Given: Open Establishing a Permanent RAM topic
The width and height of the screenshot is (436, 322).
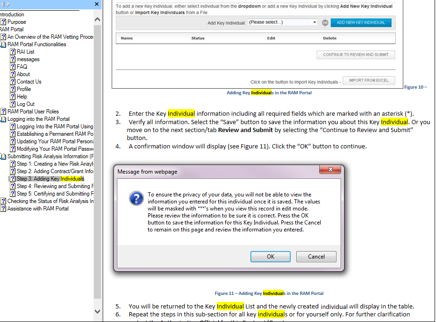Looking at the screenshot, I should (55, 134).
